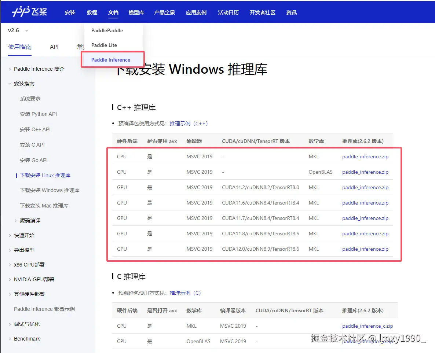
Task: Download paddle_inference.zip for CPU OpenBLAS
Action: pos(365,172)
